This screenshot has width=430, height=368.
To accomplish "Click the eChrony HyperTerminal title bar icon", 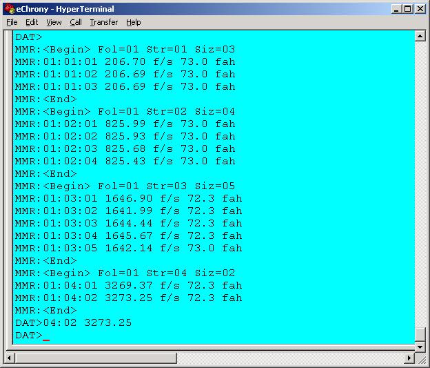I will click(10, 9).
